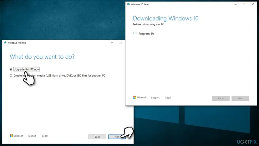Click Microsoft logo in the Downloading window
The height and width of the screenshot is (146, 259).
coord(140,97)
